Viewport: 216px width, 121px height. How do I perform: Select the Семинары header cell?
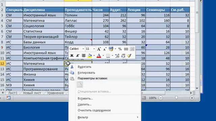(158, 10)
